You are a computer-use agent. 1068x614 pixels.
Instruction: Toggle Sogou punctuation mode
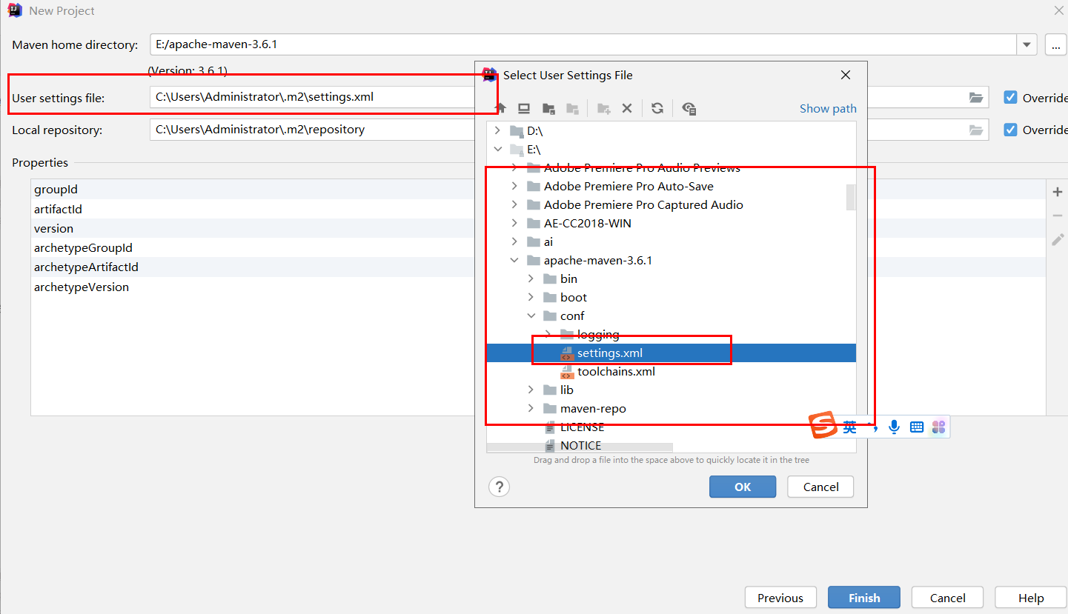pyautogui.click(x=875, y=428)
